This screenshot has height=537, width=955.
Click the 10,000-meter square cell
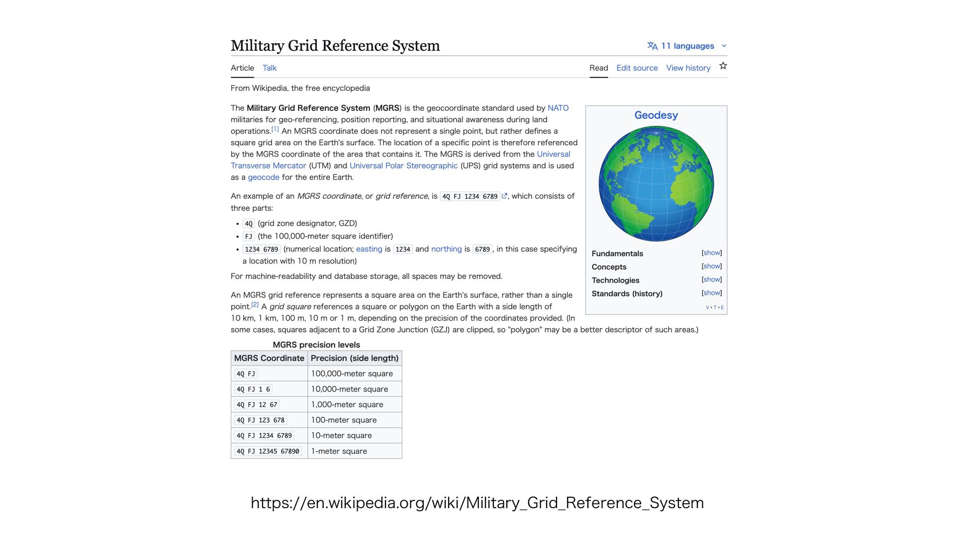(355, 389)
